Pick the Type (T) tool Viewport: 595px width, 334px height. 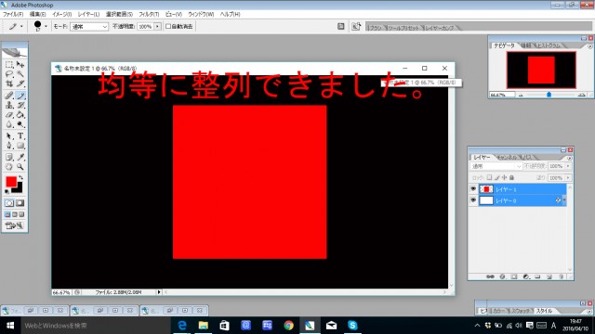[20, 136]
